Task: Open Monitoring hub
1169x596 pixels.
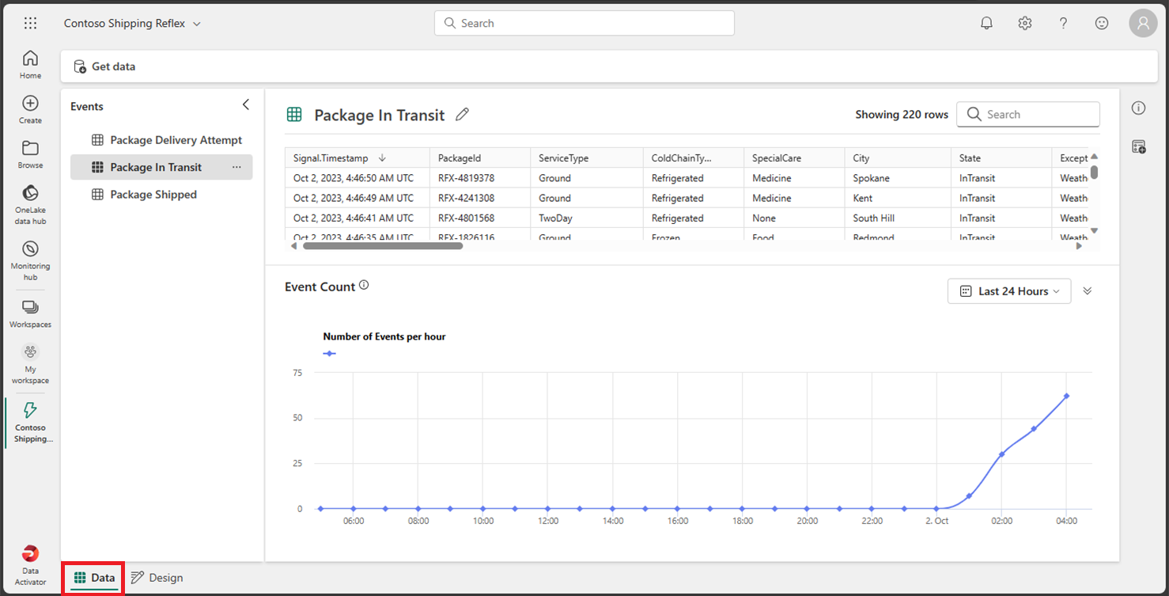Action: [x=30, y=260]
